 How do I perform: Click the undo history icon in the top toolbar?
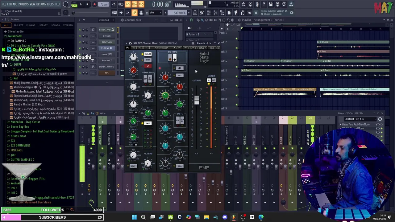point(243,4)
